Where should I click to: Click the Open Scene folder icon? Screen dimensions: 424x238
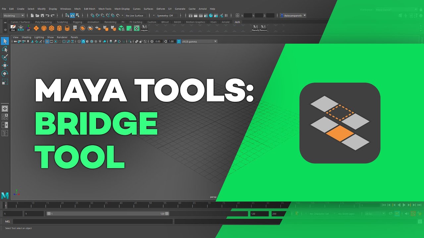tap(37, 15)
